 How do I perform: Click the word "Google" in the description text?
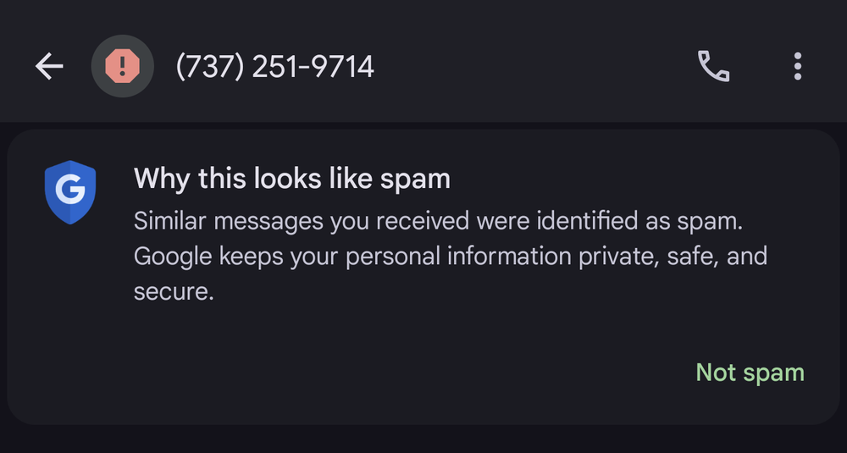point(174,256)
